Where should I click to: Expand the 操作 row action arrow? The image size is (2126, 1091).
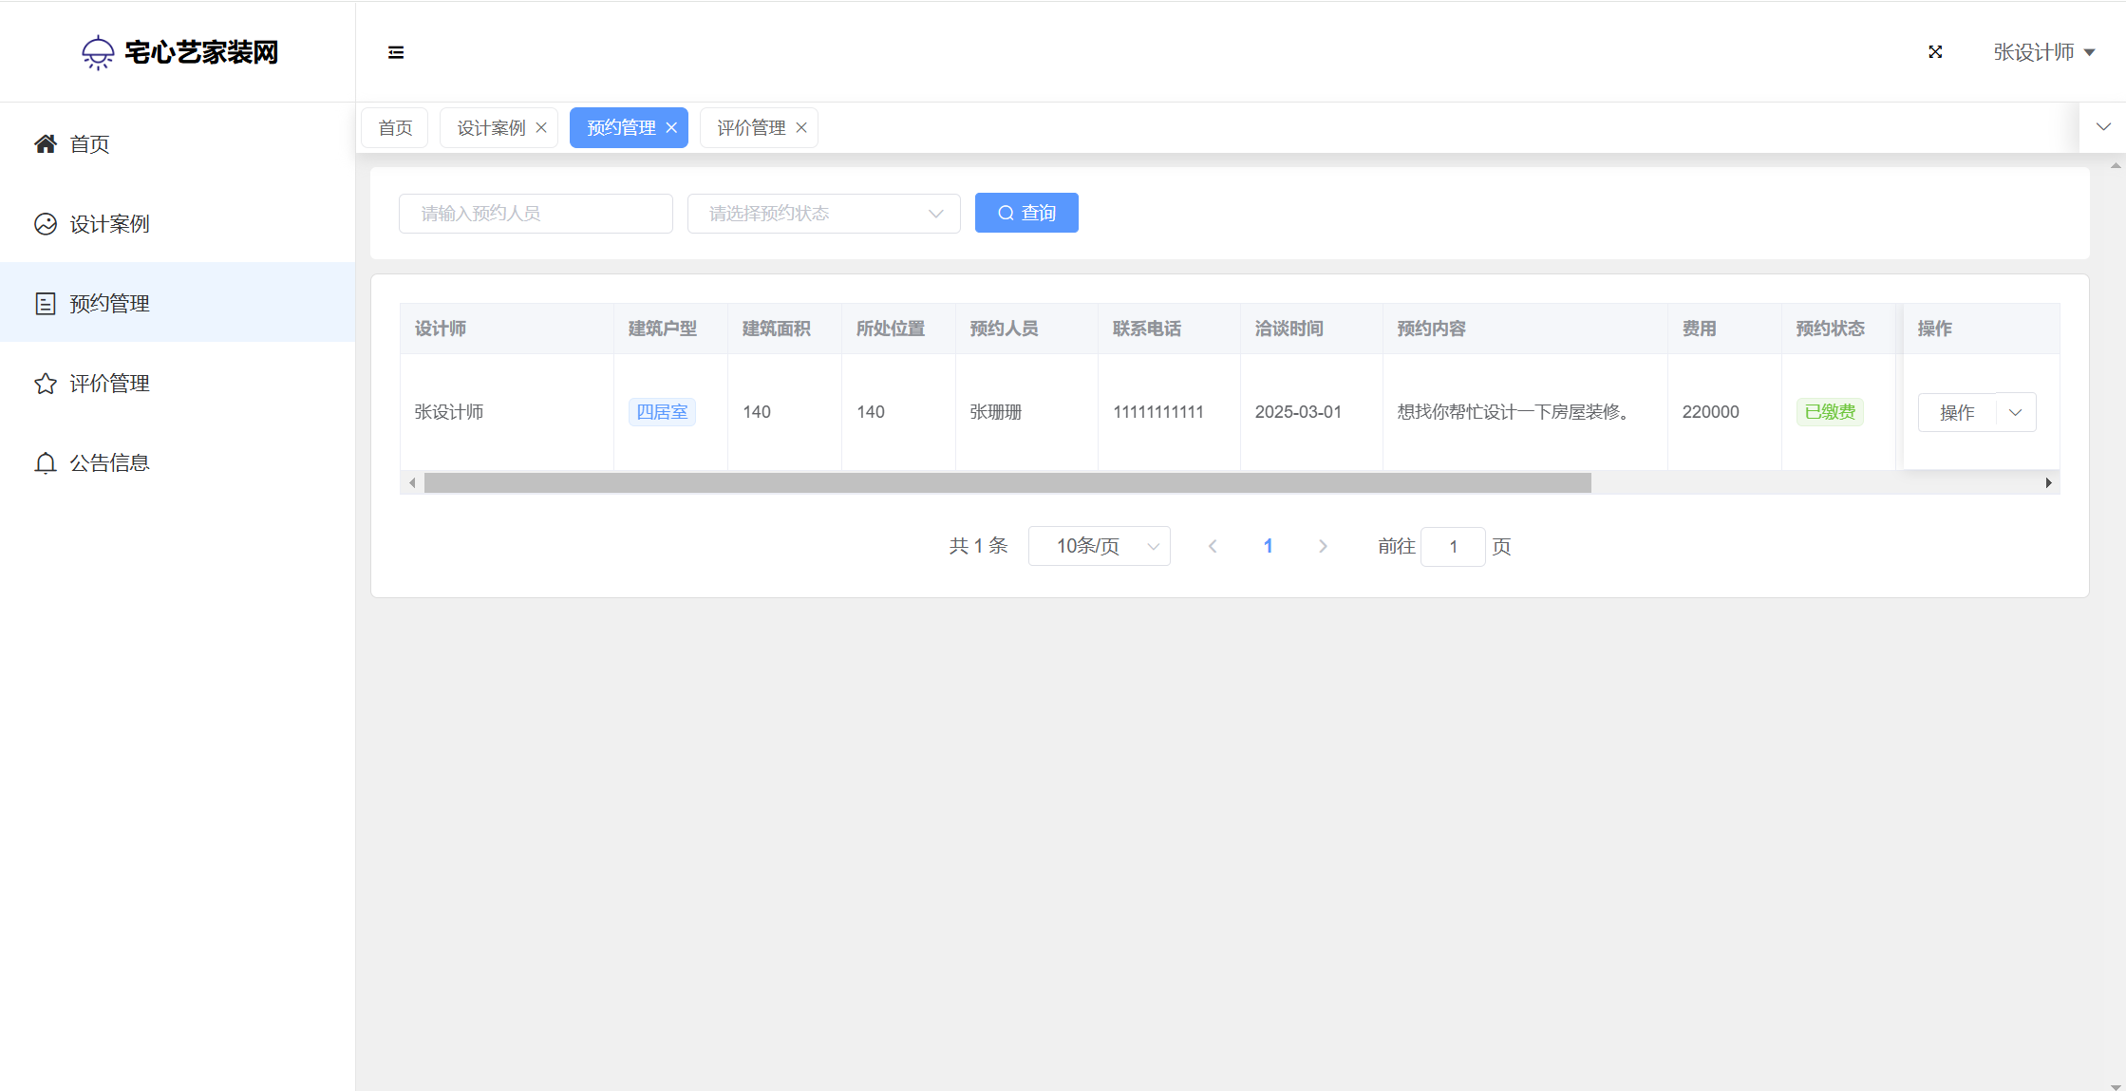point(2016,412)
